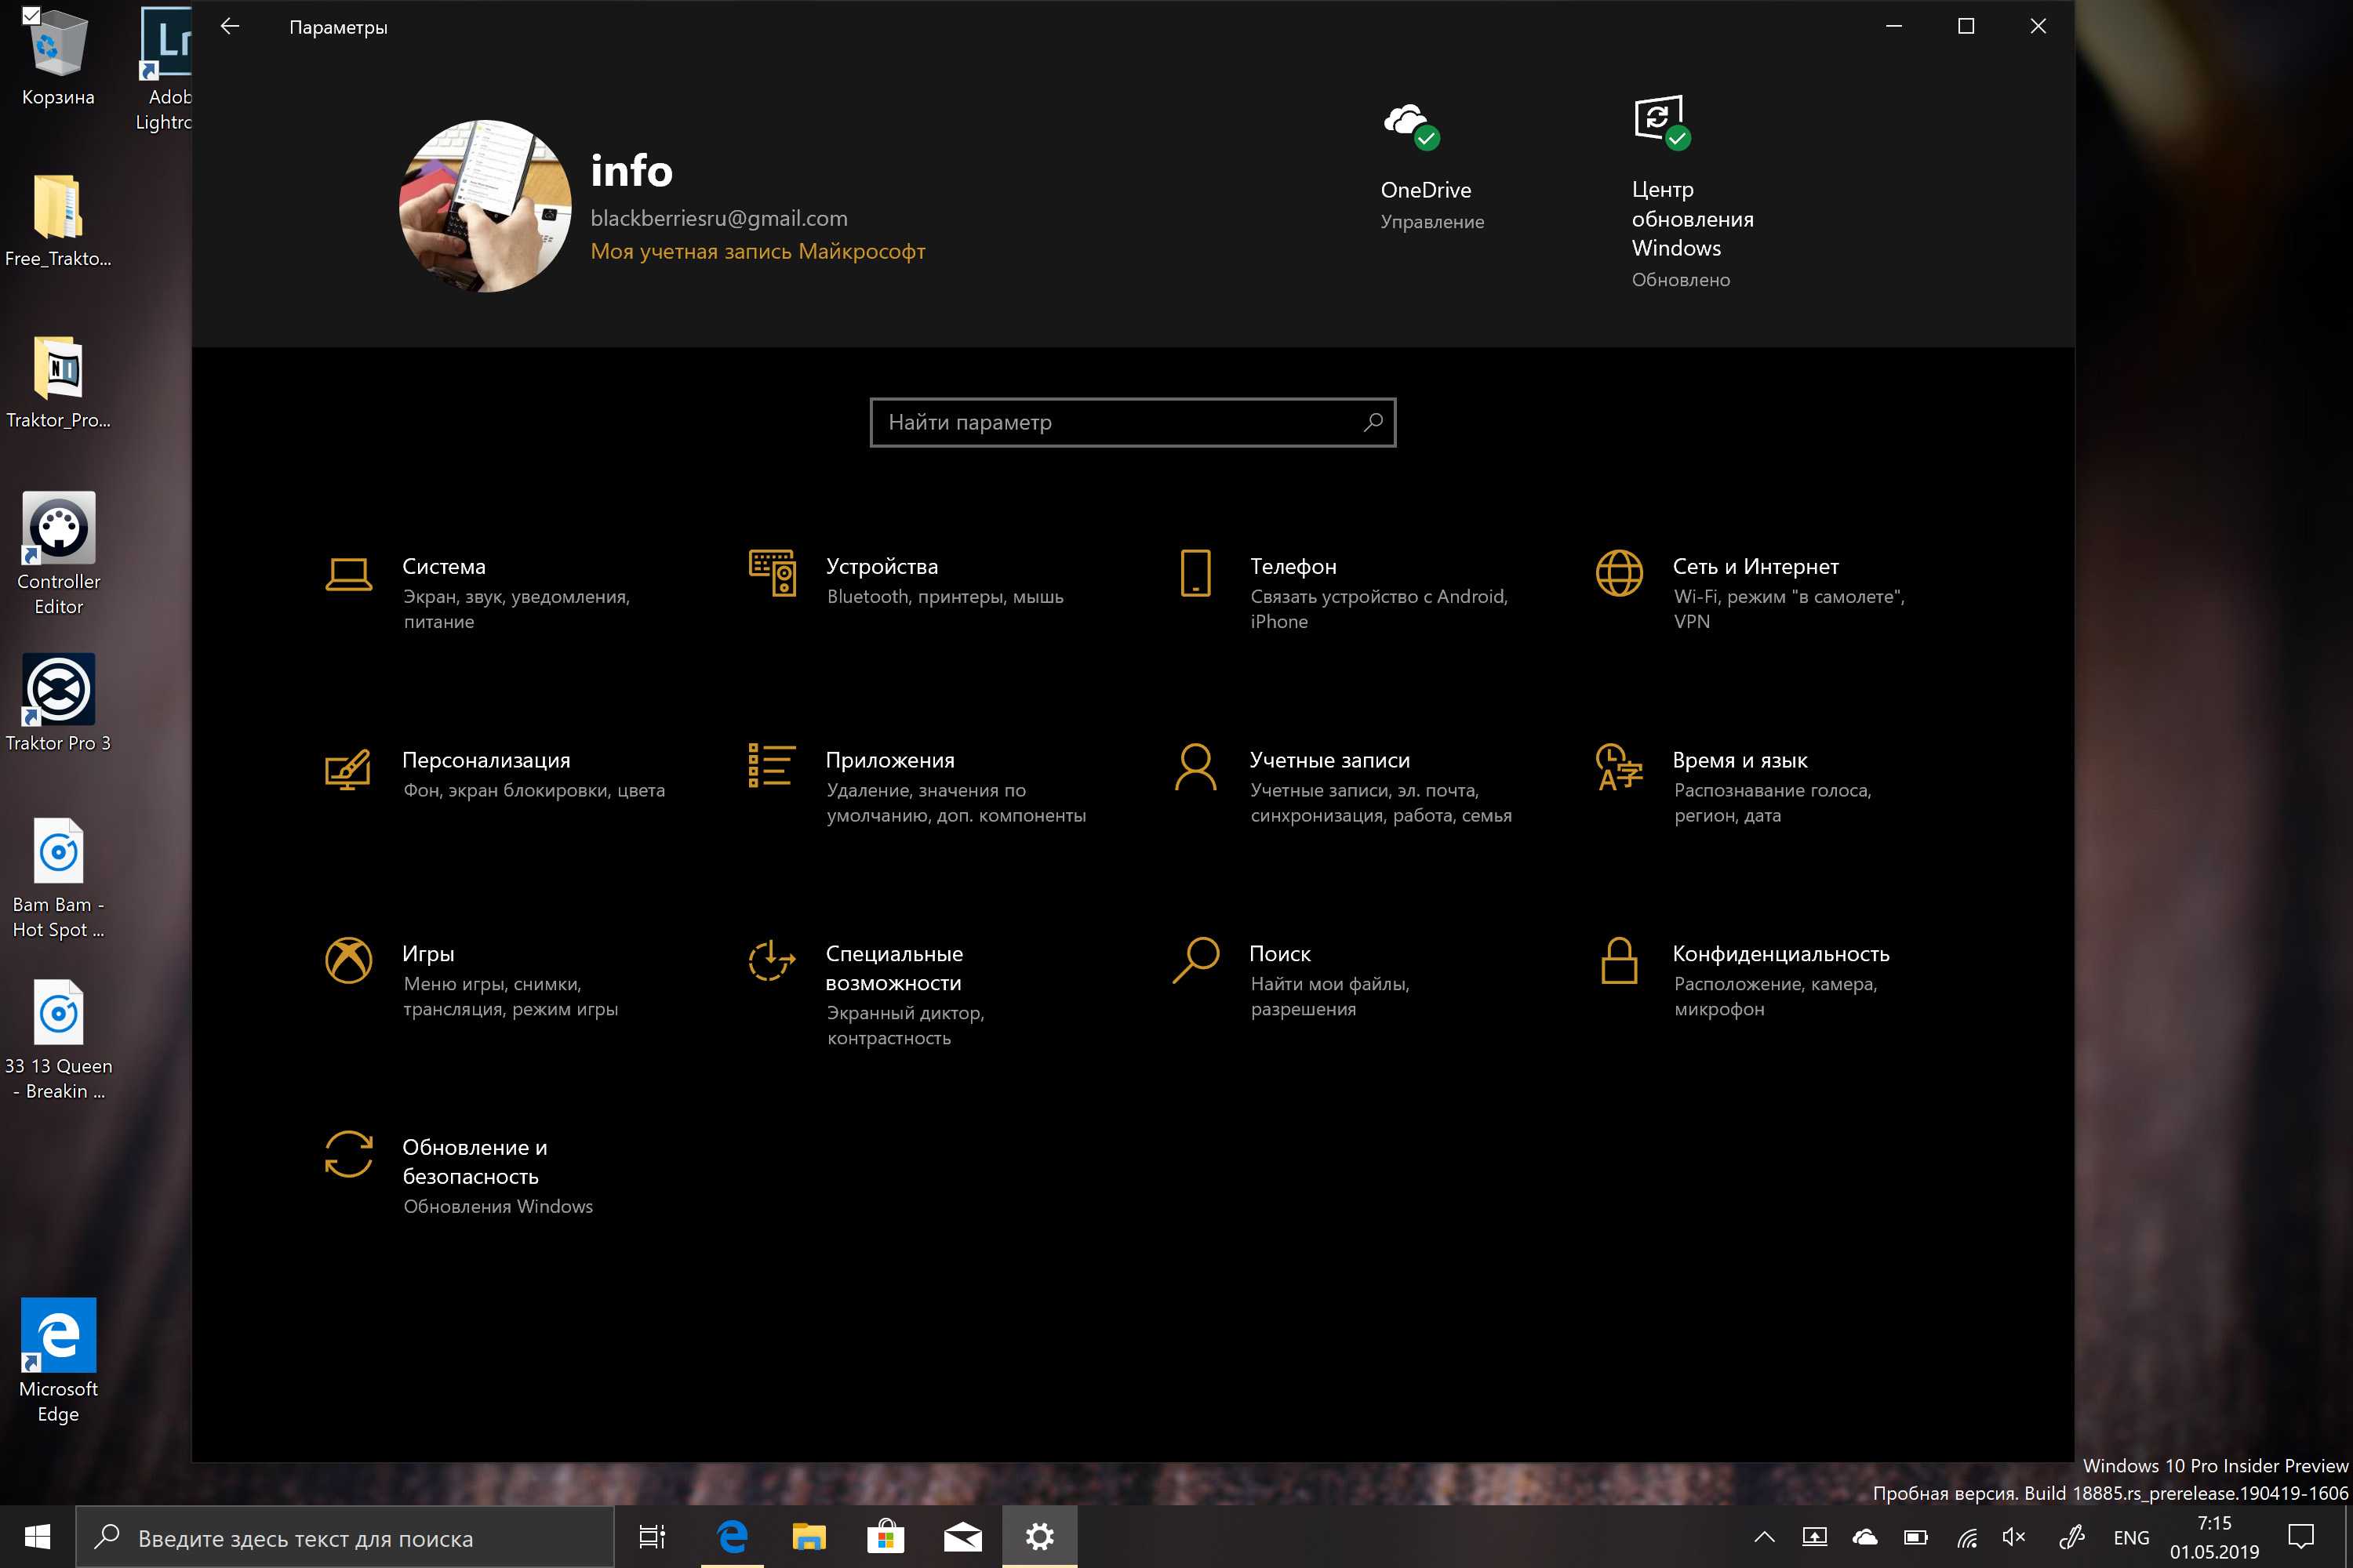Open the Wi-Fi network tray icon
The image size is (2353, 1568).
[x=1967, y=1537]
